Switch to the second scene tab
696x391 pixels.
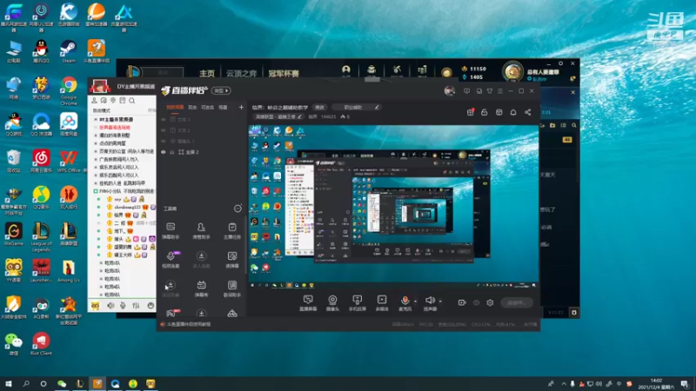click(192, 107)
